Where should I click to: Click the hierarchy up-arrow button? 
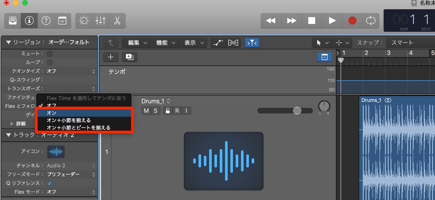point(111,43)
